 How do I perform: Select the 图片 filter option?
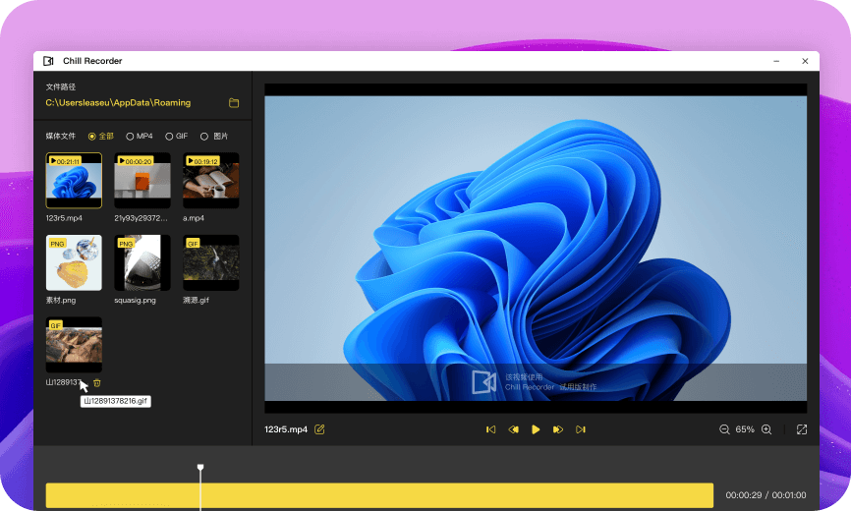[204, 137]
